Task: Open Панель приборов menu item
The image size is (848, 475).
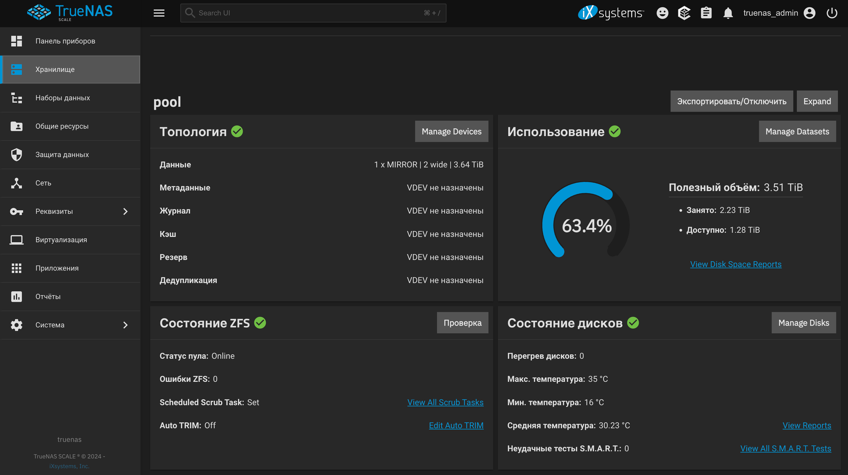Action: pyautogui.click(x=70, y=41)
